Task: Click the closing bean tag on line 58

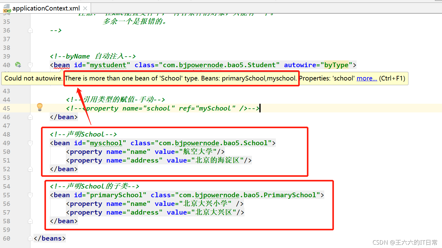Action: 64,221
